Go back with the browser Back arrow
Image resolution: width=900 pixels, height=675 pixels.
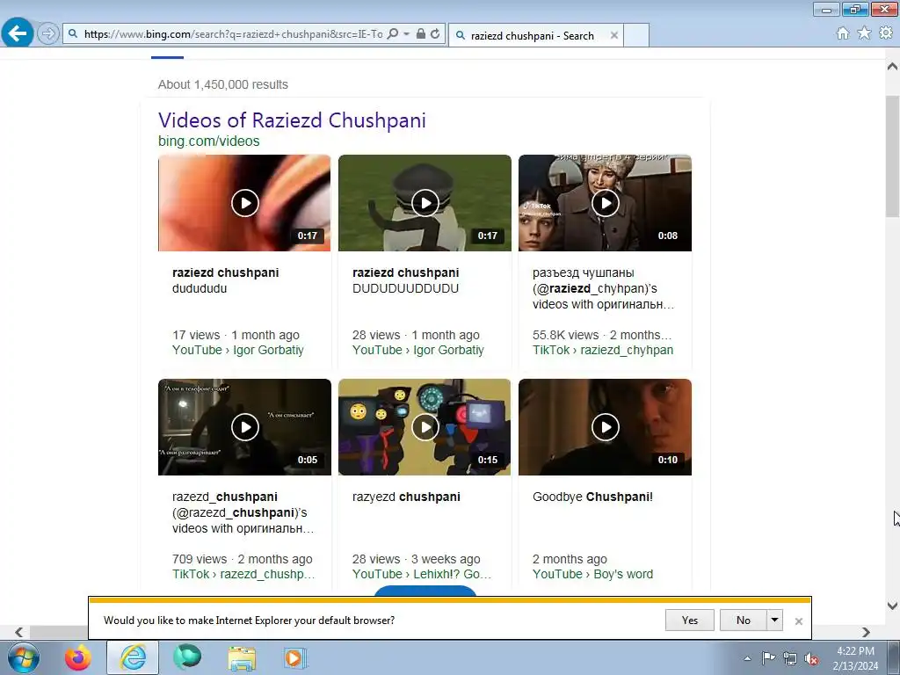(x=18, y=33)
